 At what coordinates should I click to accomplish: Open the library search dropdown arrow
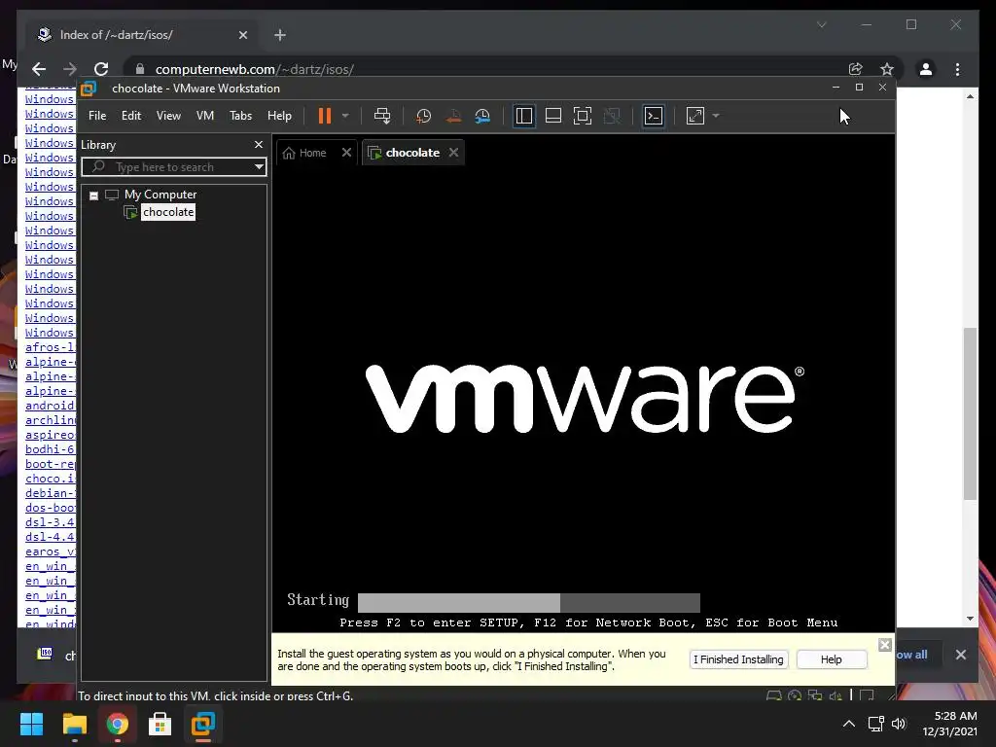(x=259, y=167)
